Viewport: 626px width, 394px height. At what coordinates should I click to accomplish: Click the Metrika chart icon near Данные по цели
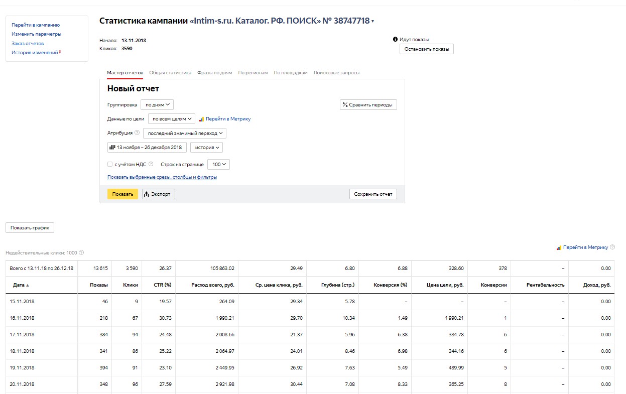click(x=201, y=119)
